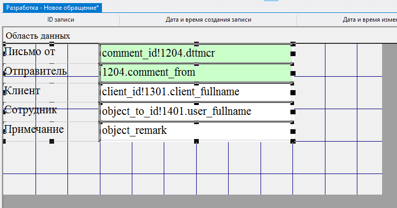Image resolution: width=397 pixels, height=208 pixels.
Task: Grab the bottom-right resize handle of object_remark
Action: pyautogui.click(x=293, y=141)
